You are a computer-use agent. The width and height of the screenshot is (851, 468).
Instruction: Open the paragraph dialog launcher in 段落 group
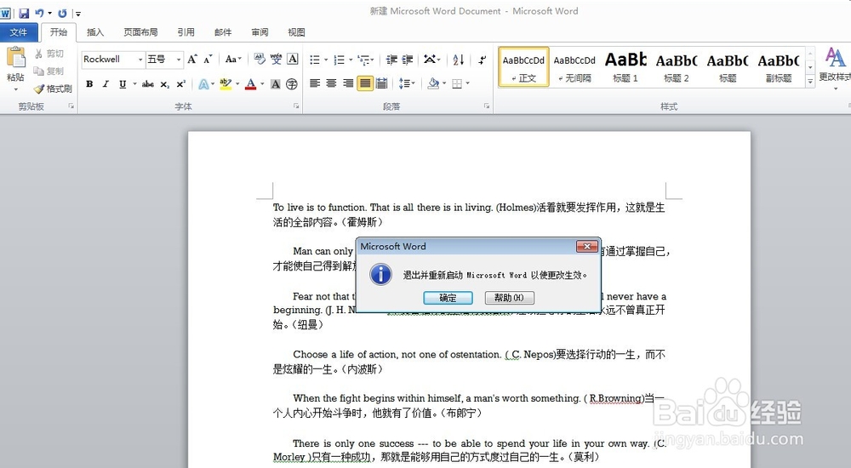[487, 106]
